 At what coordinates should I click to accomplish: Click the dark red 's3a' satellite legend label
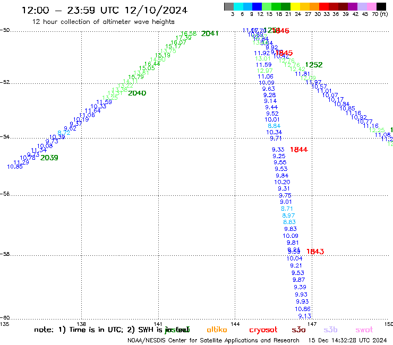298,330
